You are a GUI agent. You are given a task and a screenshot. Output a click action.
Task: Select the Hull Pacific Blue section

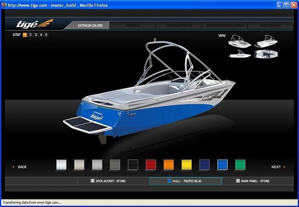(x=185, y=181)
